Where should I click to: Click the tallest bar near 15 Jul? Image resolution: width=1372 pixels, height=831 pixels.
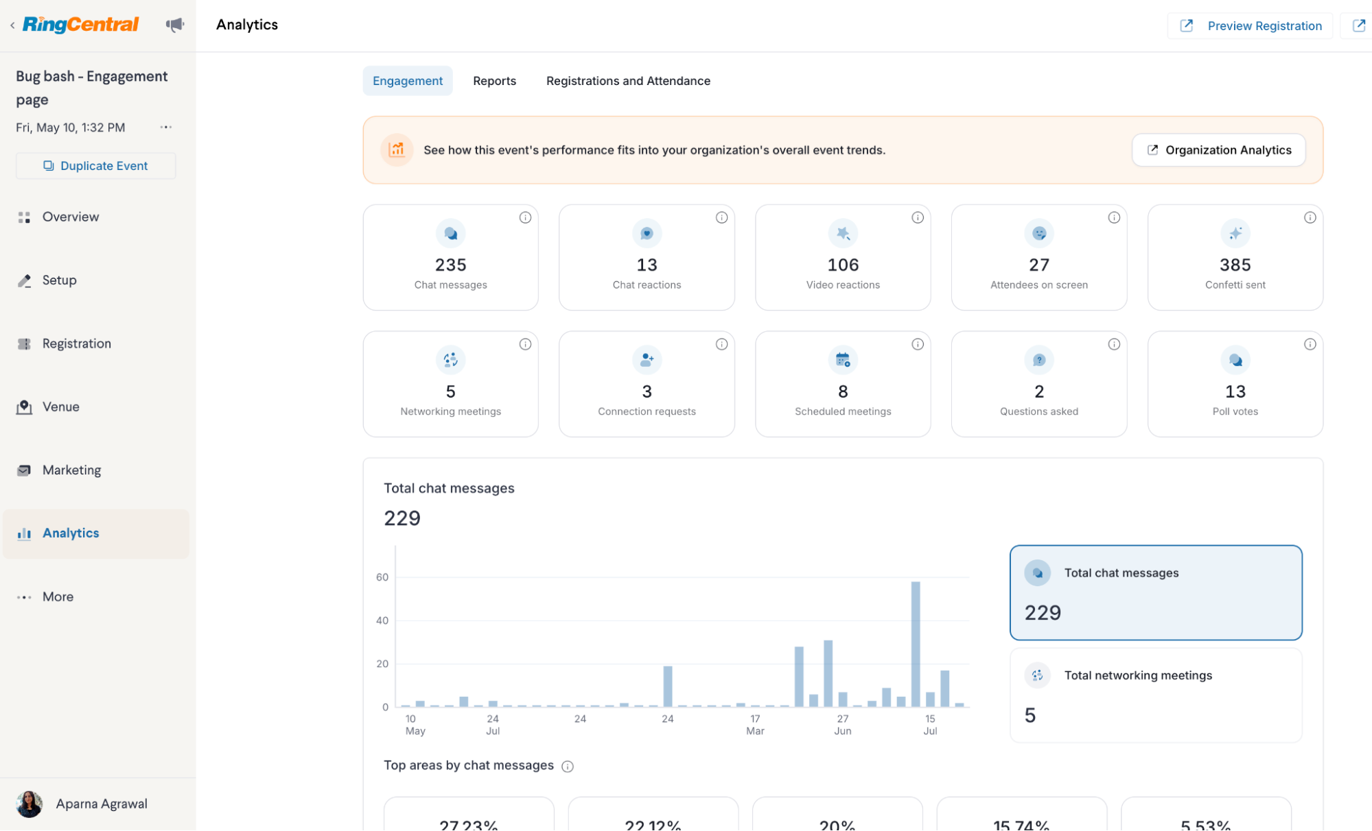[x=916, y=644]
